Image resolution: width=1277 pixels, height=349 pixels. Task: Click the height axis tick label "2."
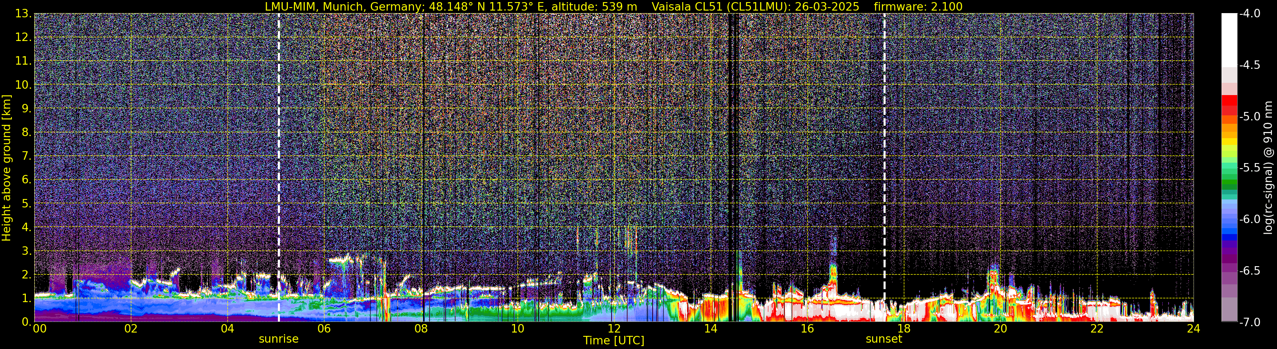click(x=26, y=275)
